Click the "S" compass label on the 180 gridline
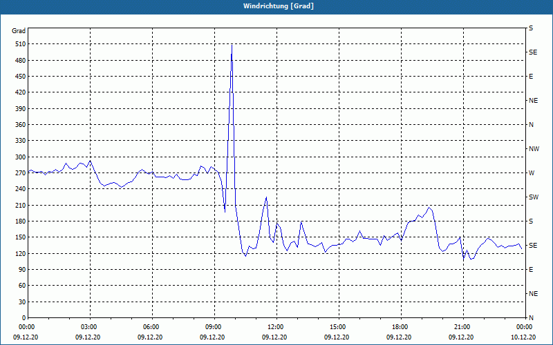This screenshot has height=345, width=553. [x=531, y=221]
